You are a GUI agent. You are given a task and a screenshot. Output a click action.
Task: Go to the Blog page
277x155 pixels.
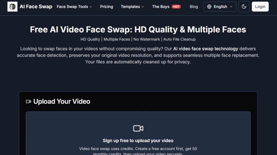[x=194, y=7]
